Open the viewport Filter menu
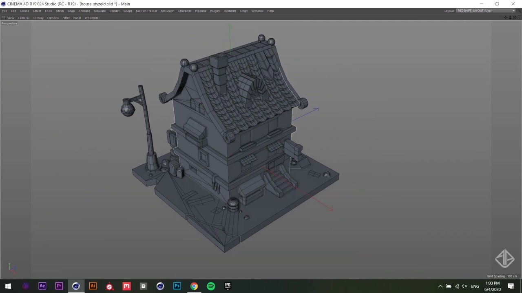 [66, 18]
